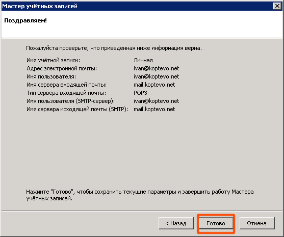This screenshot has width=284, height=237.
Task: Click the POP3 server type value
Action: click(140, 93)
